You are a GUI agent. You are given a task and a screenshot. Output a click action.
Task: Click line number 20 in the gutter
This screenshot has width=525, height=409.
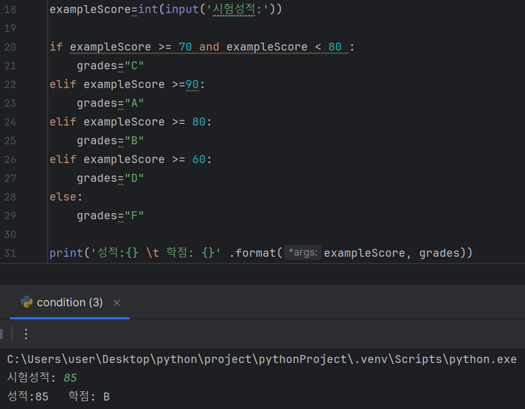click(x=10, y=47)
